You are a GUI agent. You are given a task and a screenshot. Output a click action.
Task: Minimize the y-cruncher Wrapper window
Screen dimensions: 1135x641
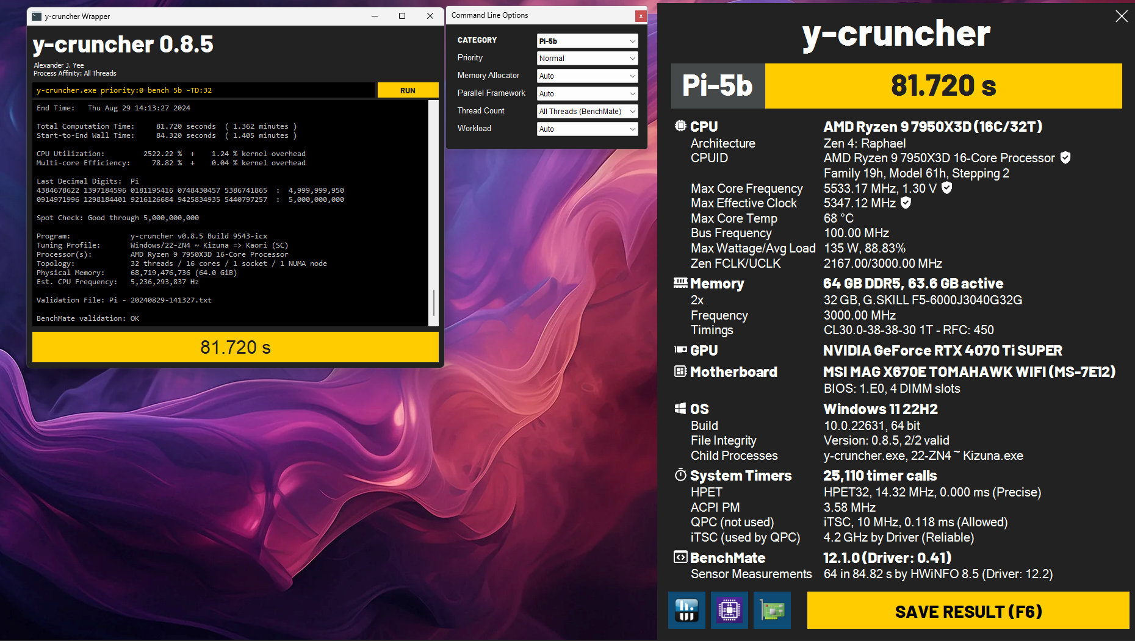[x=375, y=16]
